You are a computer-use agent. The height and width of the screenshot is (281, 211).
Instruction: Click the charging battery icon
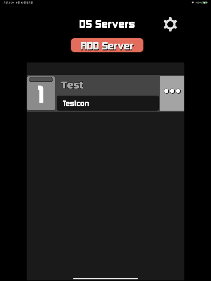tap(205, 3)
